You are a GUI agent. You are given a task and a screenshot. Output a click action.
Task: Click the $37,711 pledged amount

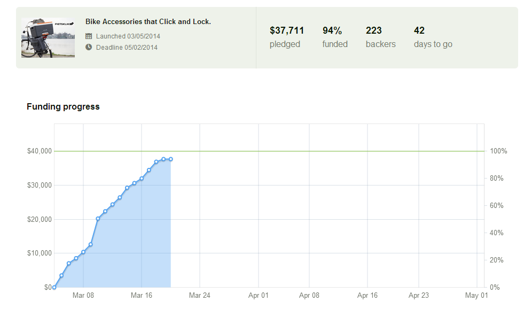pyautogui.click(x=287, y=31)
